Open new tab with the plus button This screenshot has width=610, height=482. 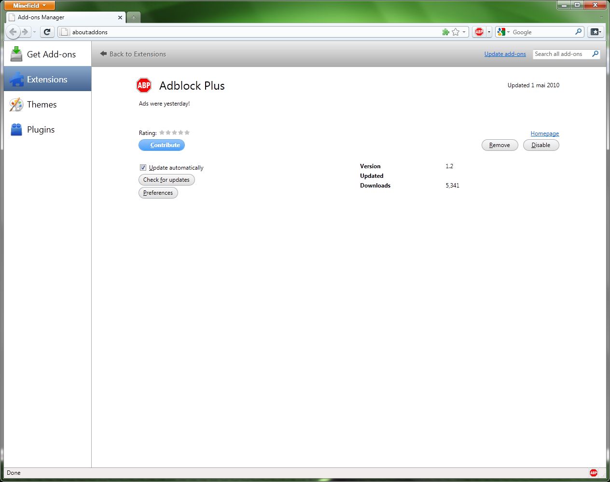(134, 17)
